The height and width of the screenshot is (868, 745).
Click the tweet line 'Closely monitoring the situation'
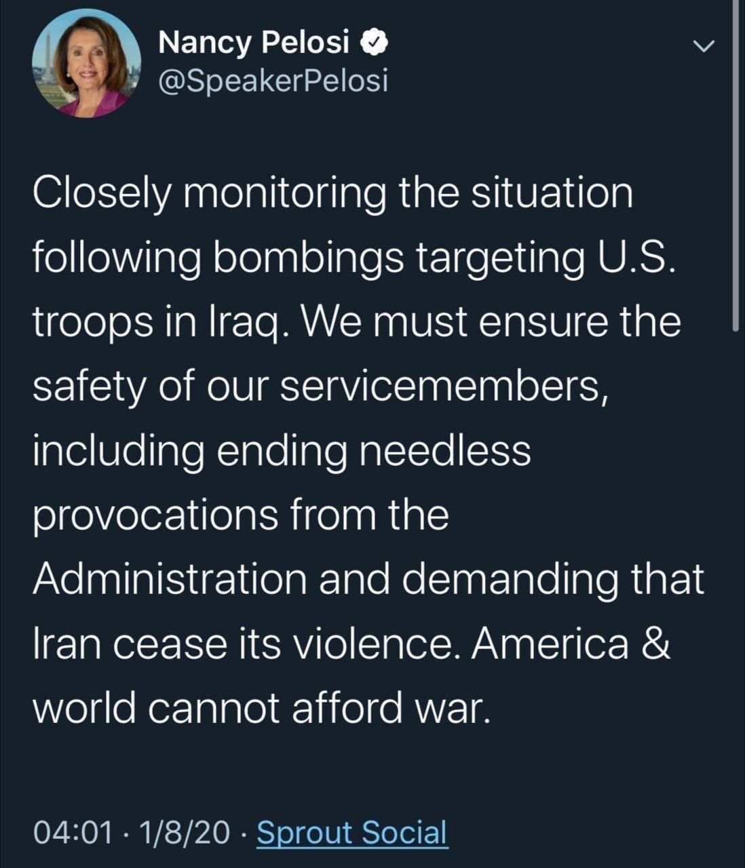pyautogui.click(x=332, y=193)
